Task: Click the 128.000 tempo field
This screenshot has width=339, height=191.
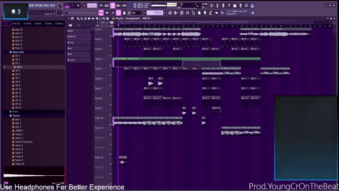Action: tap(92, 6)
